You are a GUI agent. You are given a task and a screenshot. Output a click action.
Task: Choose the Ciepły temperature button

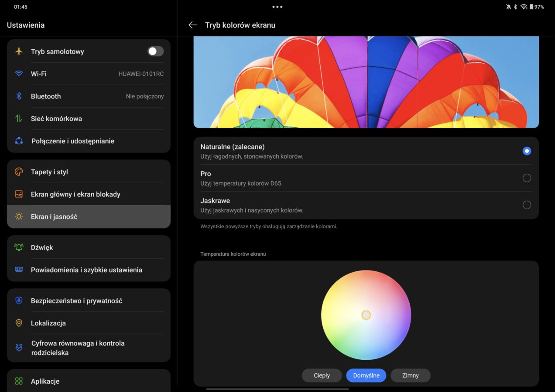322,375
